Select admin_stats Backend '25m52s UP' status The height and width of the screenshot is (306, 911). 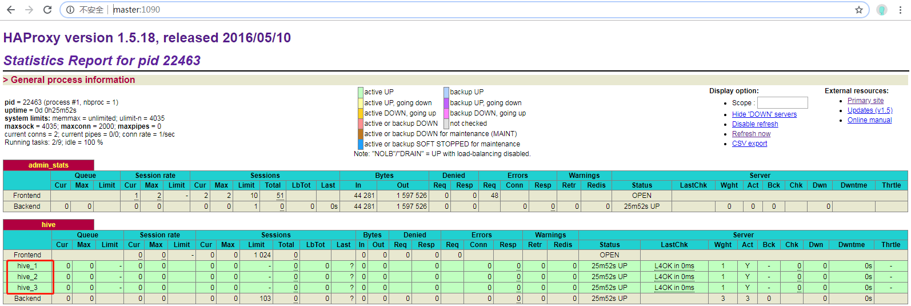[x=642, y=206]
